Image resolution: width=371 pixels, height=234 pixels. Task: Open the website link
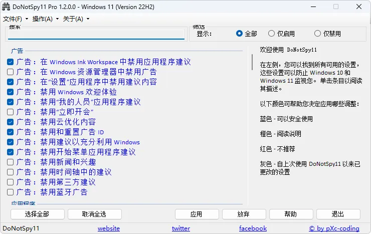coord(109,228)
